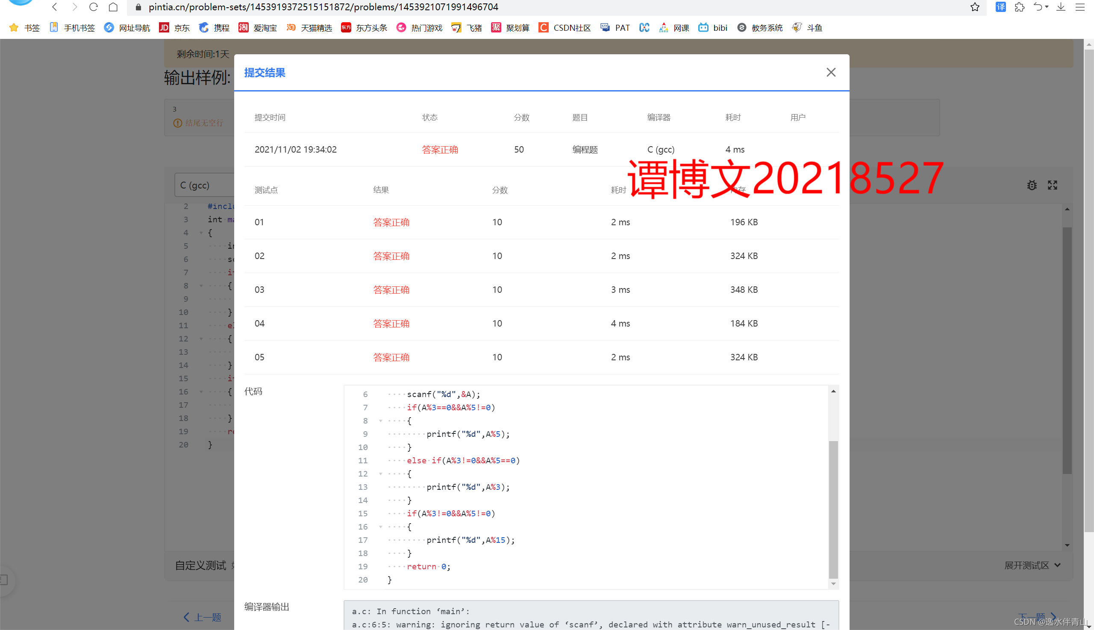1094x630 pixels.
Task: Click the 324 KB value in row 02
Action: coord(744,256)
